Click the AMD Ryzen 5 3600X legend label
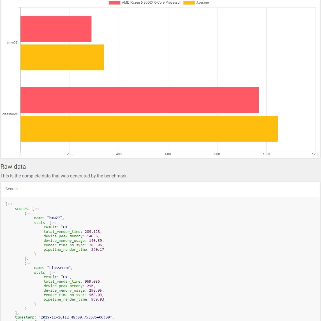Screen dimensions: 321x321 point(151,3)
